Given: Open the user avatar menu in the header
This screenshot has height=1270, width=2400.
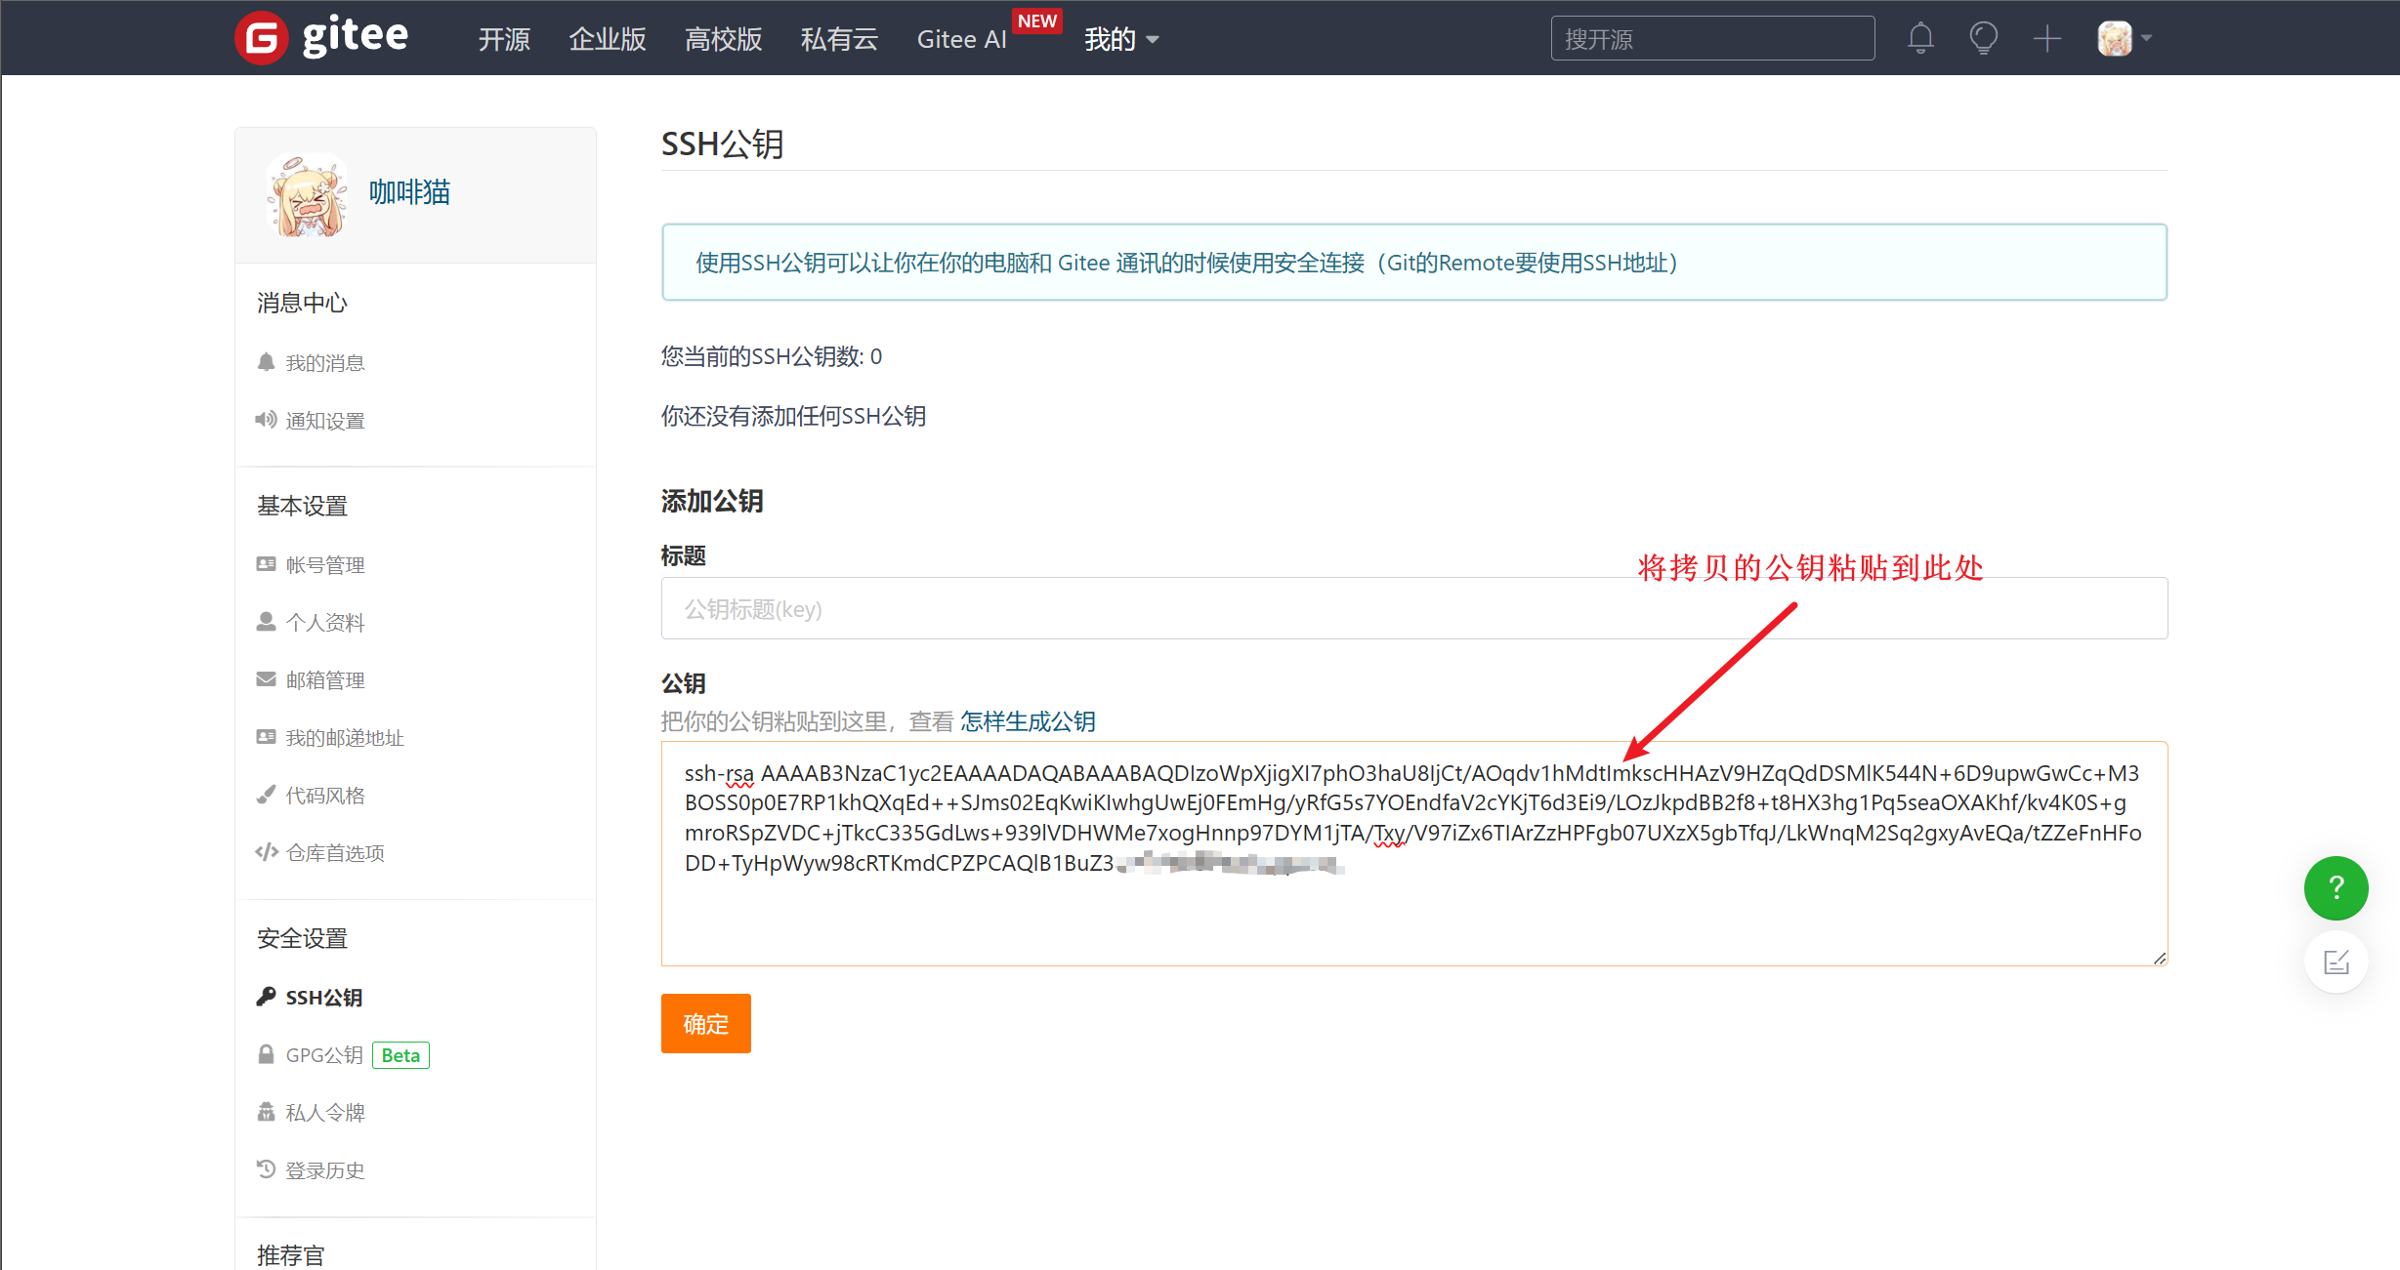Looking at the screenshot, I should (2124, 39).
